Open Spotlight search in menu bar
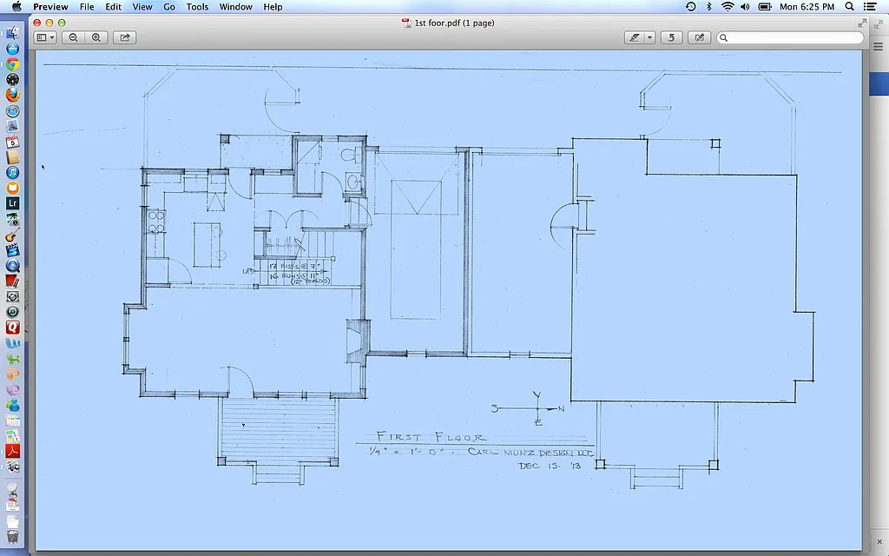 [848, 7]
